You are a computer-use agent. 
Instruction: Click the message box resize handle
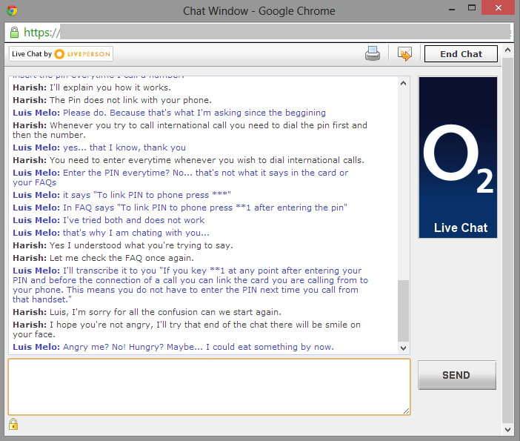406,411
